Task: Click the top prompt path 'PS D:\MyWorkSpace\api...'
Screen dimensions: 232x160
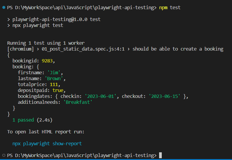Action: 82,7
